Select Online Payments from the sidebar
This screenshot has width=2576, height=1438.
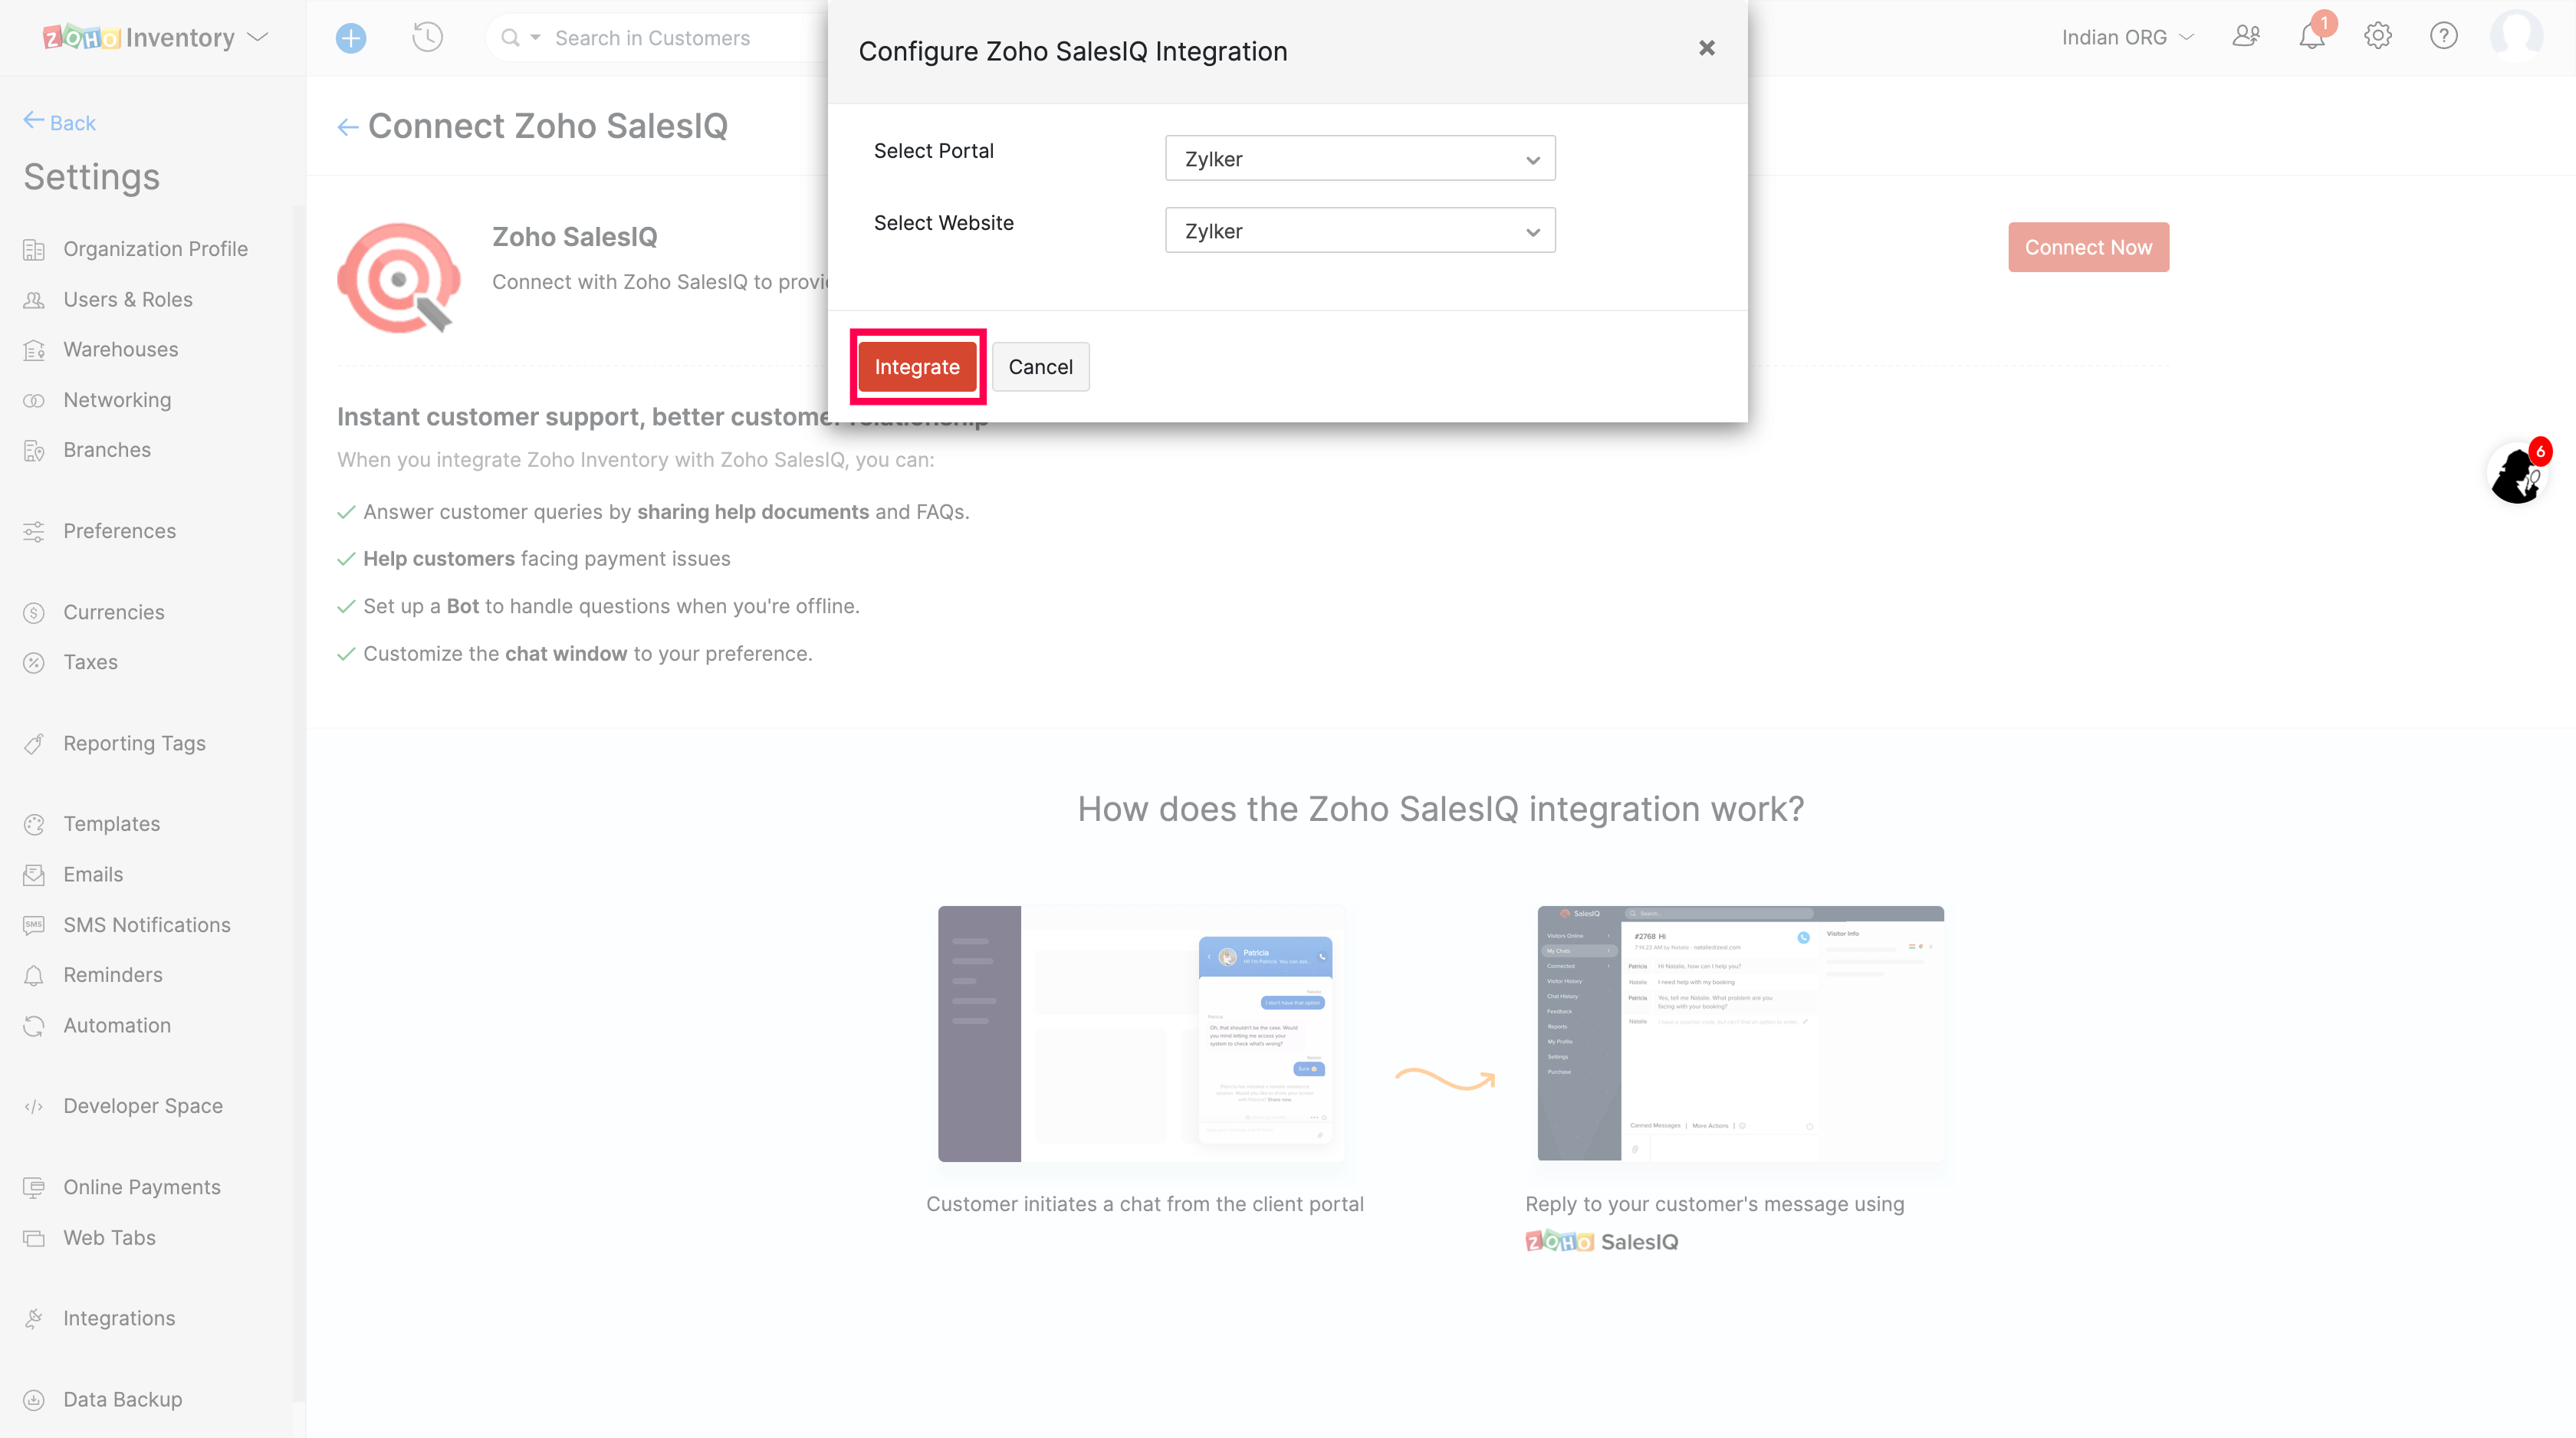click(x=142, y=1187)
